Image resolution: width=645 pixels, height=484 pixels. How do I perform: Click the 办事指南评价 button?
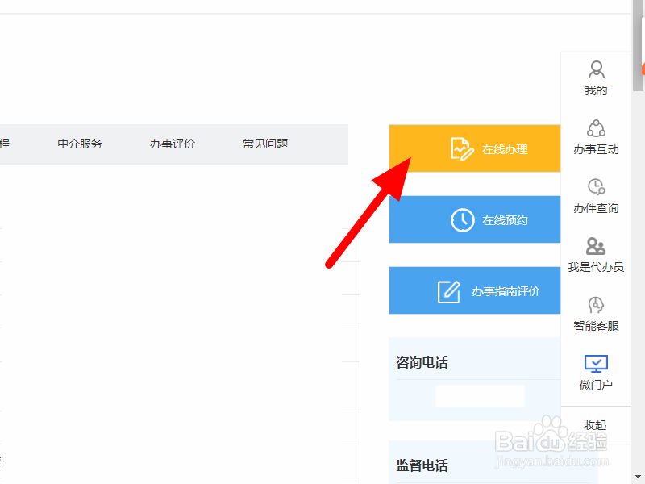pyautogui.click(x=475, y=290)
